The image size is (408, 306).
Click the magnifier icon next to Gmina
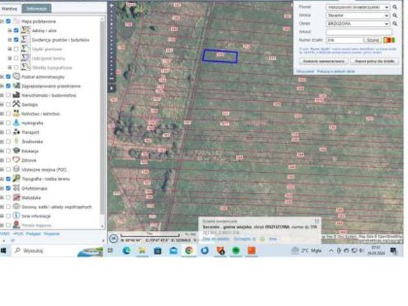(x=395, y=15)
